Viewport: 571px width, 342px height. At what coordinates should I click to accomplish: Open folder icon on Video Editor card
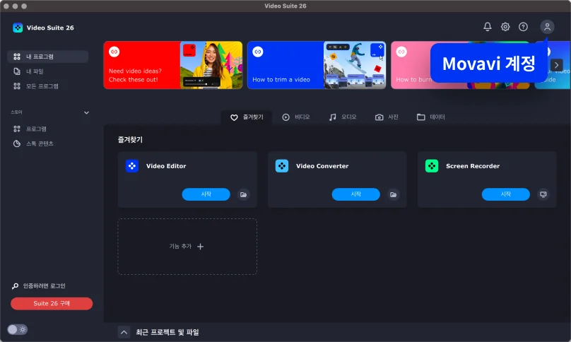coord(244,194)
